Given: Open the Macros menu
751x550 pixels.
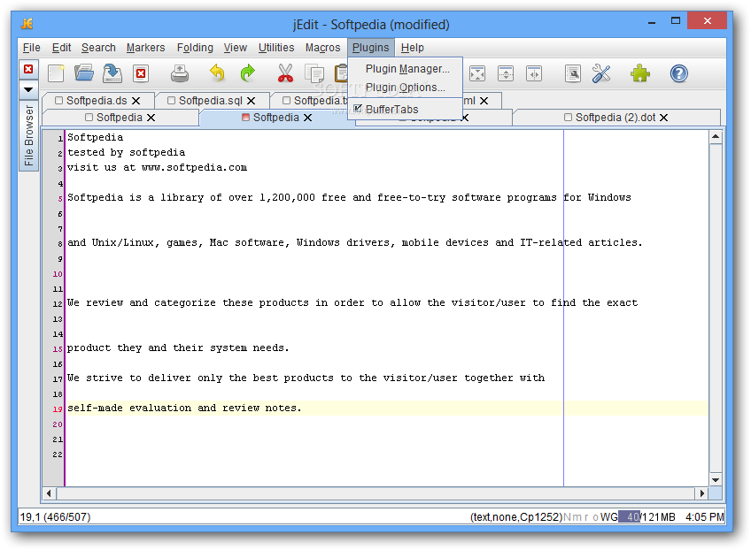Looking at the screenshot, I should pos(323,48).
